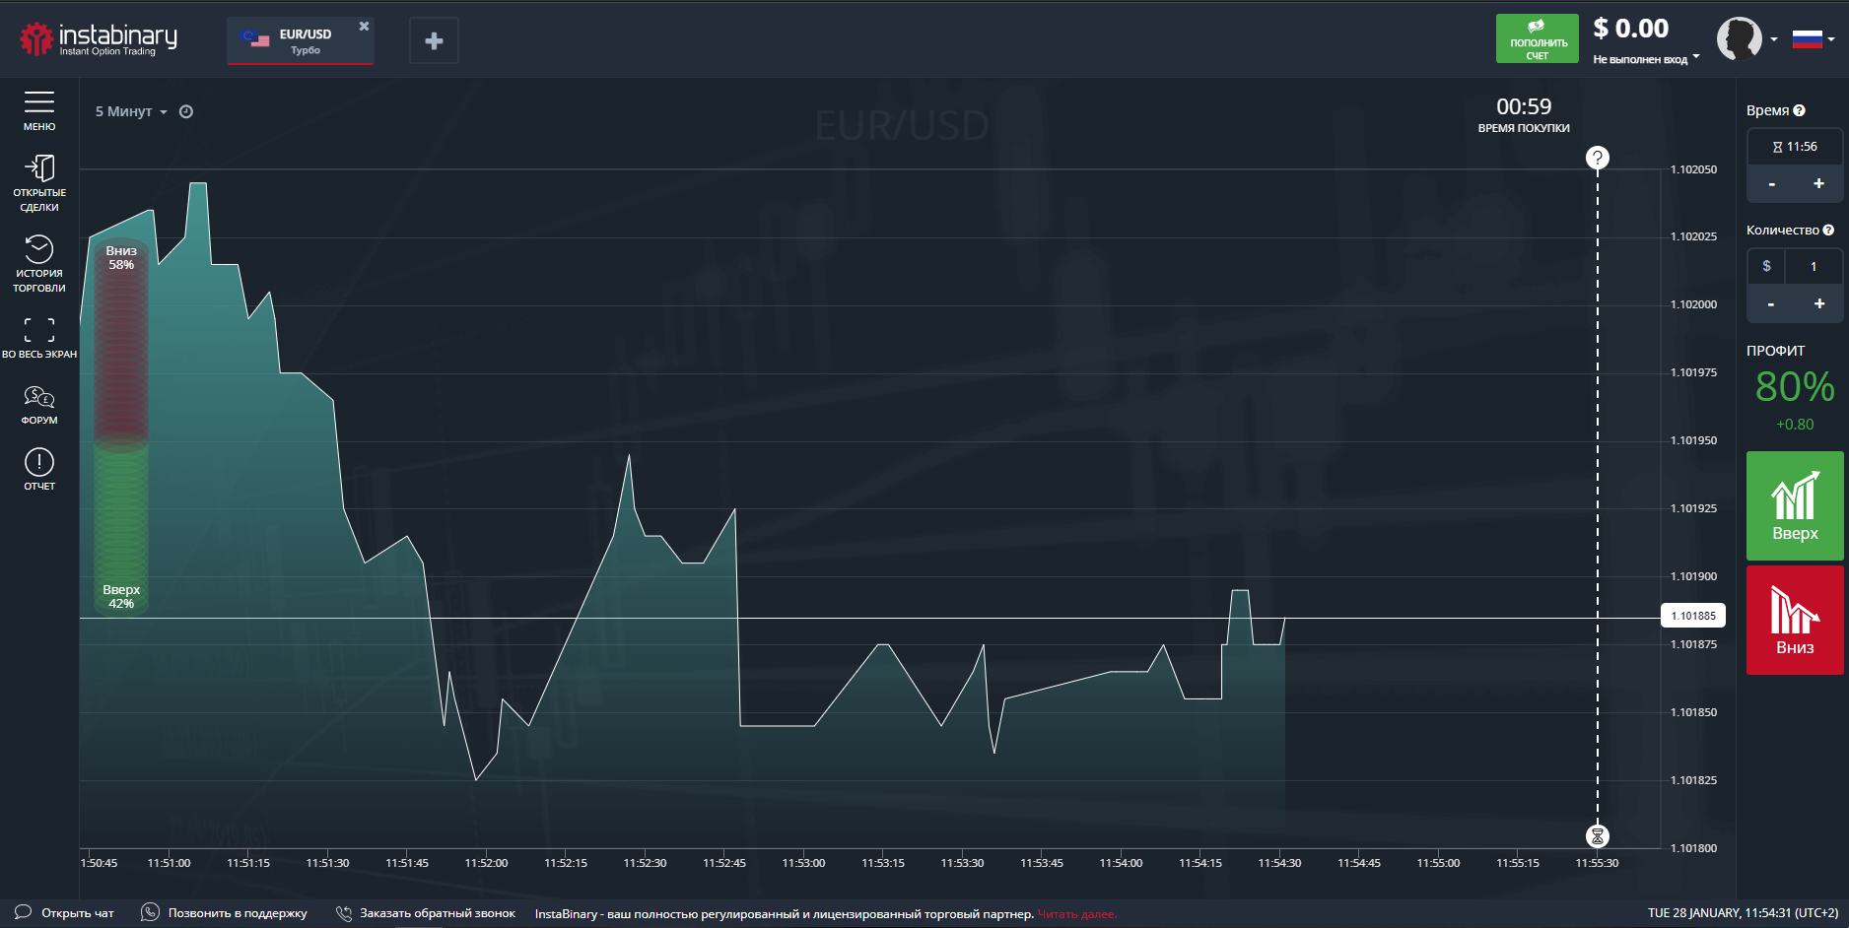Expand the 5 Минут timeframe dropdown
This screenshot has height=928, width=1849.
coord(131,111)
